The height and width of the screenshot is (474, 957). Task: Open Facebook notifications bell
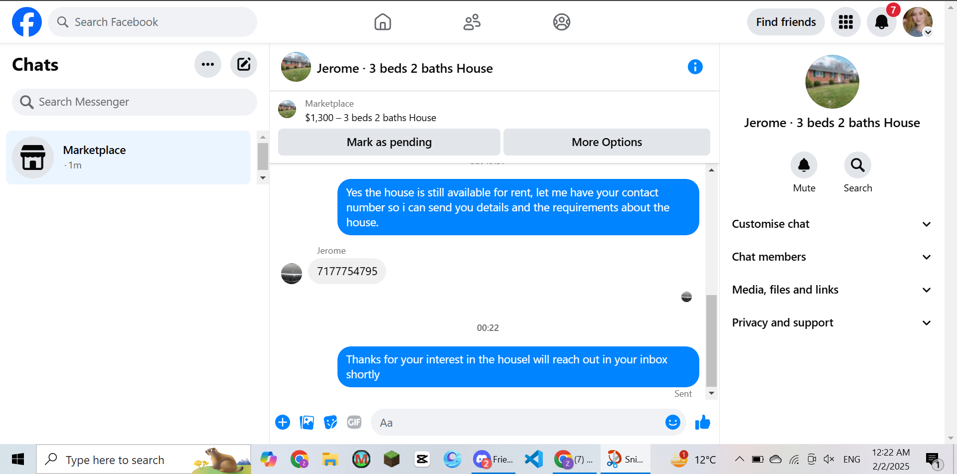(881, 22)
